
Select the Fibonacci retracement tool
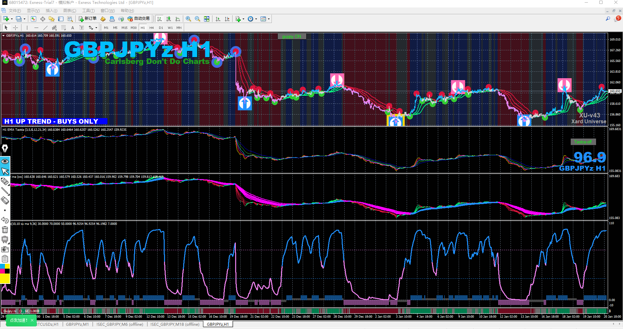[64, 28]
